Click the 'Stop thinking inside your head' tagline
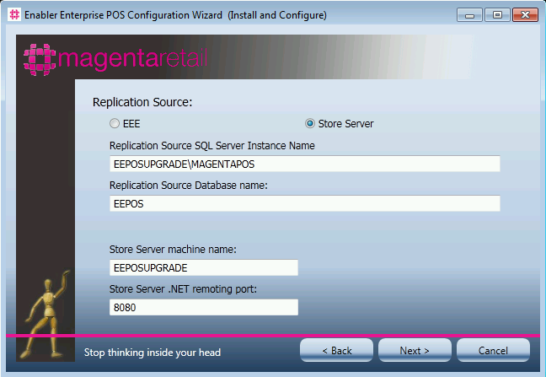546x377 pixels. point(153,353)
